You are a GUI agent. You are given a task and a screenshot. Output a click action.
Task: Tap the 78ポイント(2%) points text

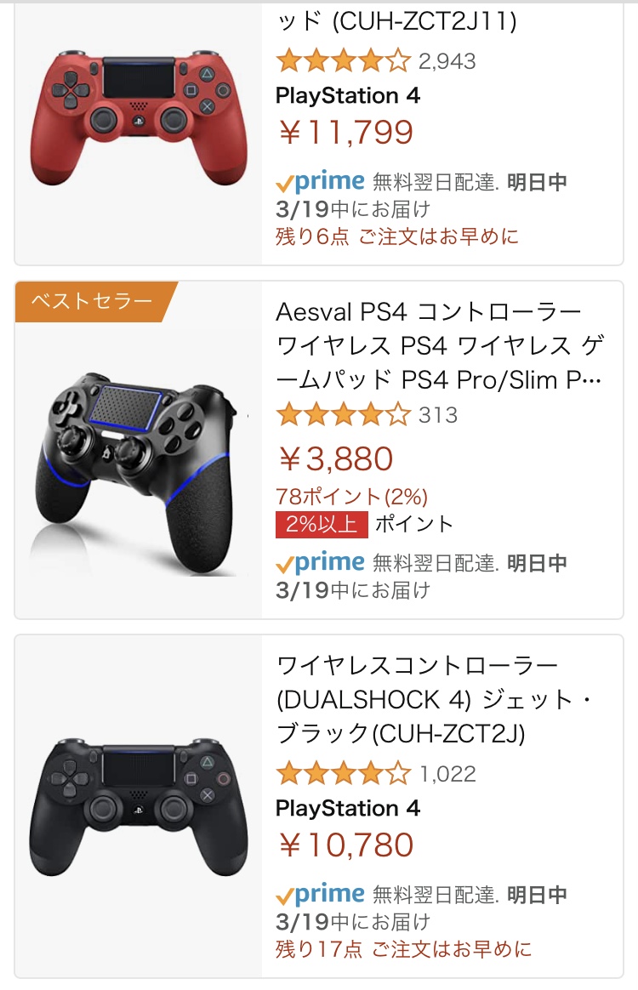pos(351,496)
